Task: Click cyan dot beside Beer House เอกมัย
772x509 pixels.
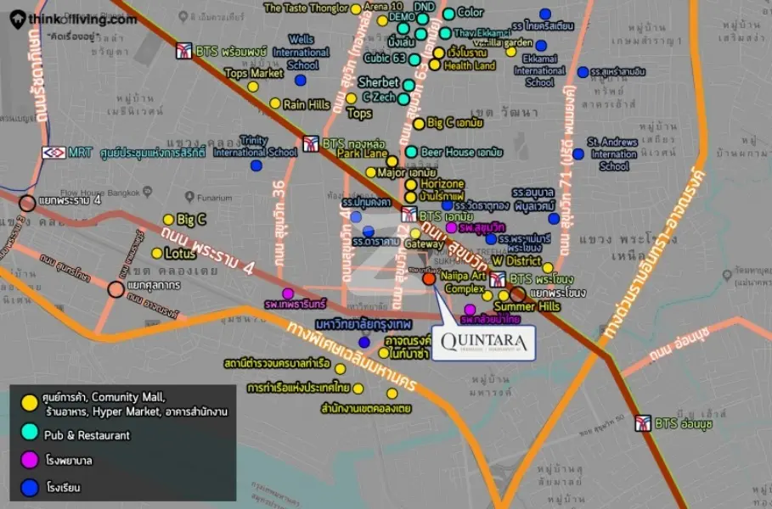Action: tap(412, 152)
